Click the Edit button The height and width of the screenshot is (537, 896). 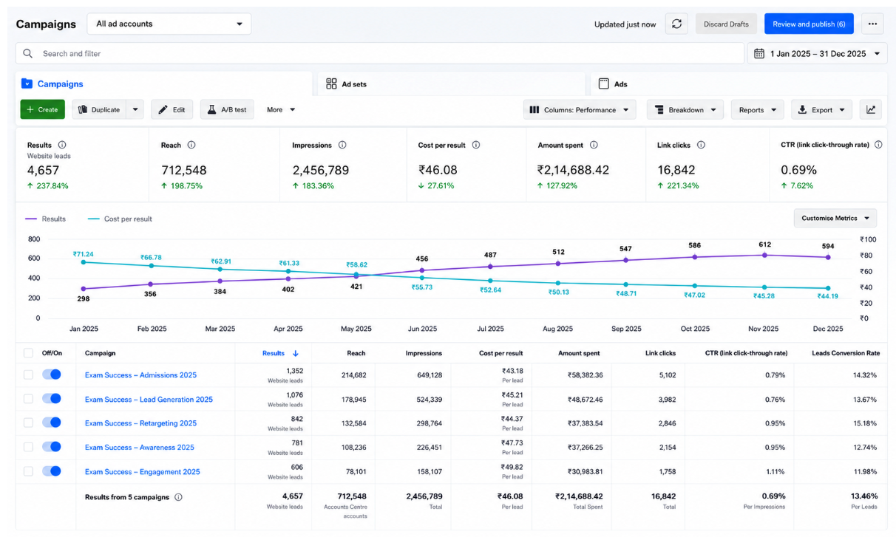[172, 109]
